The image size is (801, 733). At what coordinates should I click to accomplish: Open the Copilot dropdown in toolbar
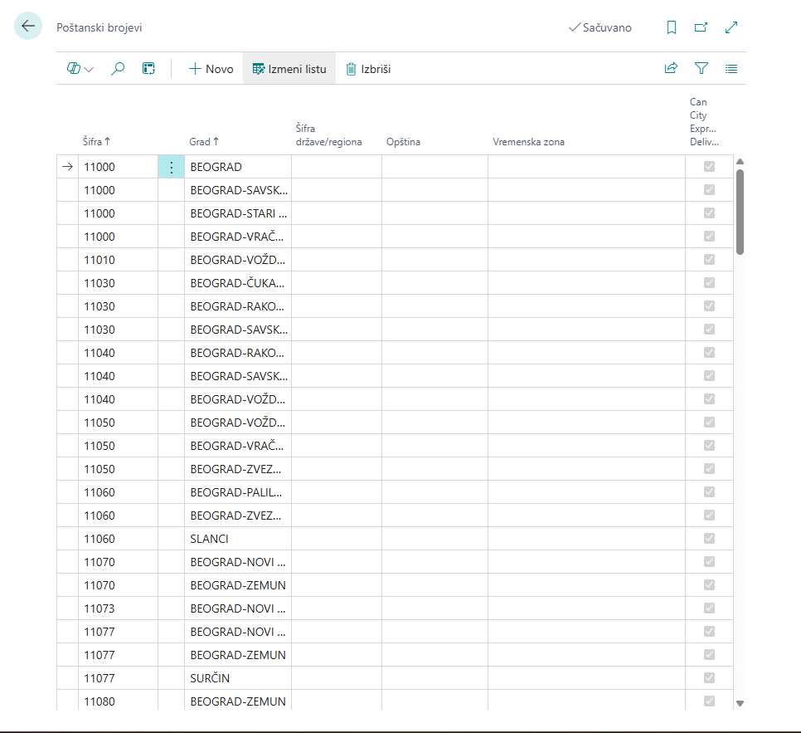coord(80,69)
